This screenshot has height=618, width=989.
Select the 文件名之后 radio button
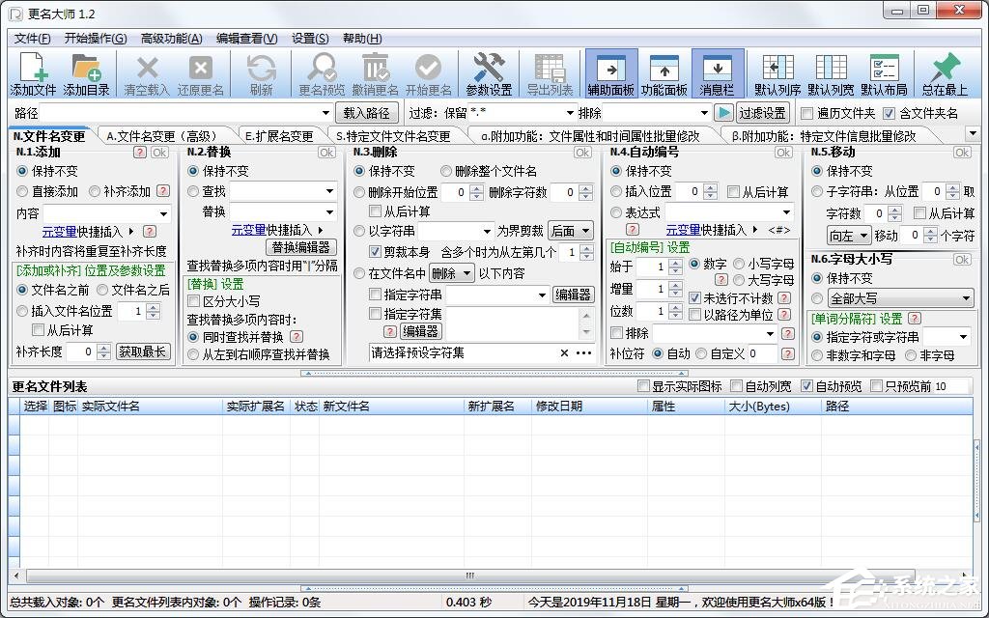click(x=102, y=289)
